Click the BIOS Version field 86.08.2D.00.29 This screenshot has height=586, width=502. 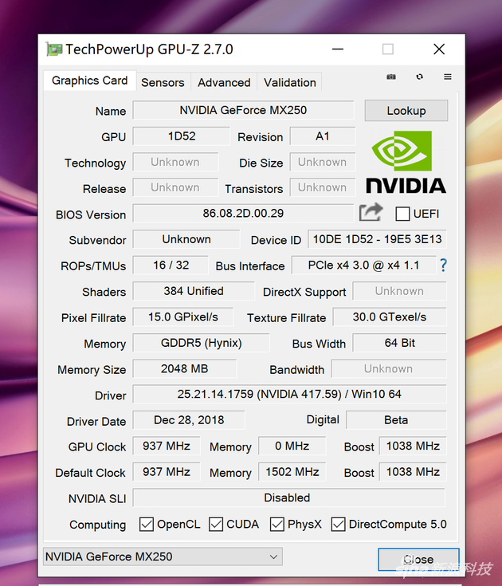pyautogui.click(x=243, y=214)
